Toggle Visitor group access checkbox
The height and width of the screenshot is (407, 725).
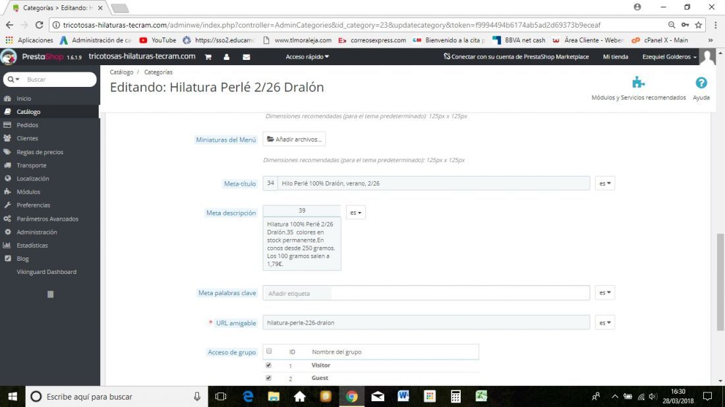pyautogui.click(x=269, y=365)
